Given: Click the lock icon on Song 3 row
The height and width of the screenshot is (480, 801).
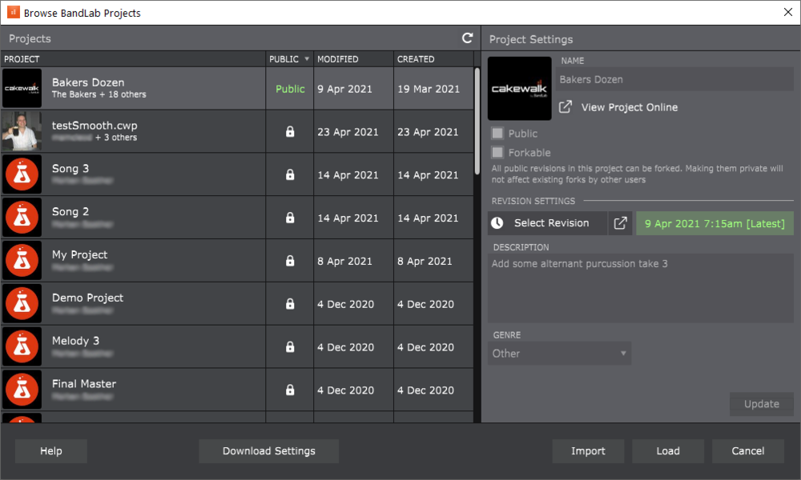Looking at the screenshot, I should click(290, 175).
